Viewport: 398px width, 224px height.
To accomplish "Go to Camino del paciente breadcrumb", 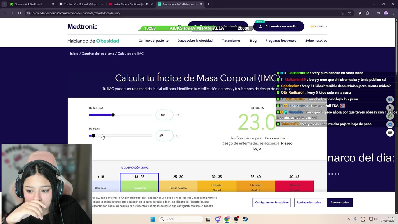I will coord(98,54).
